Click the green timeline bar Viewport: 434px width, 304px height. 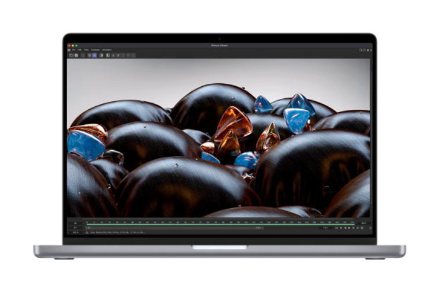220,224
